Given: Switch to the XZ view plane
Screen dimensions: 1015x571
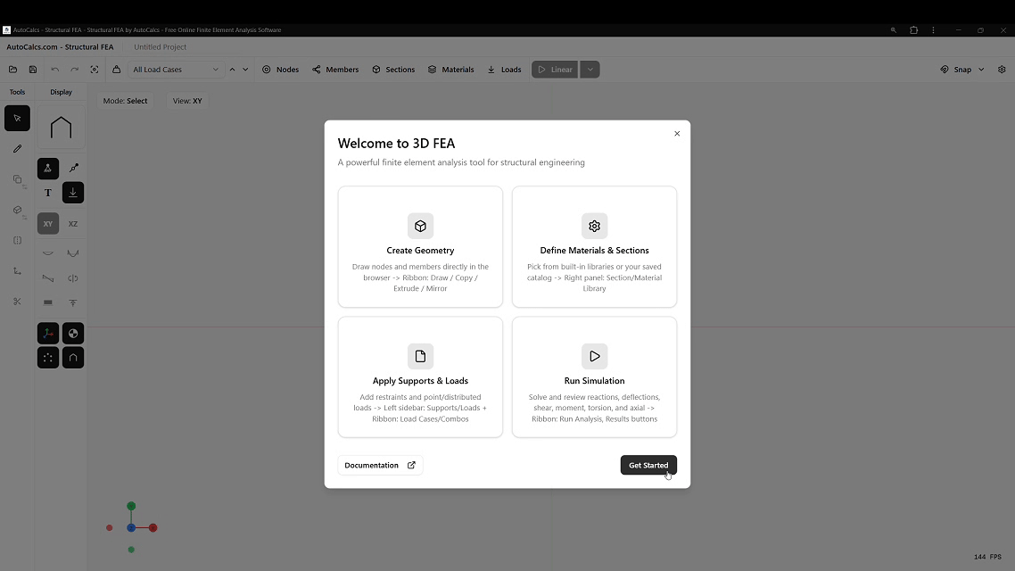Looking at the screenshot, I should pyautogui.click(x=73, y=224).
